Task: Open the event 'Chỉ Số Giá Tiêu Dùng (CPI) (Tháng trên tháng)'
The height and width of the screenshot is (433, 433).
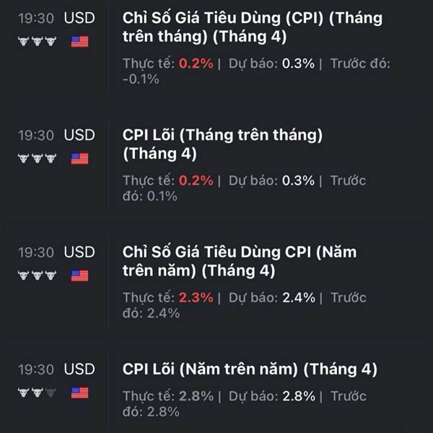Action: pyautogui.click(x=253, y=27)
